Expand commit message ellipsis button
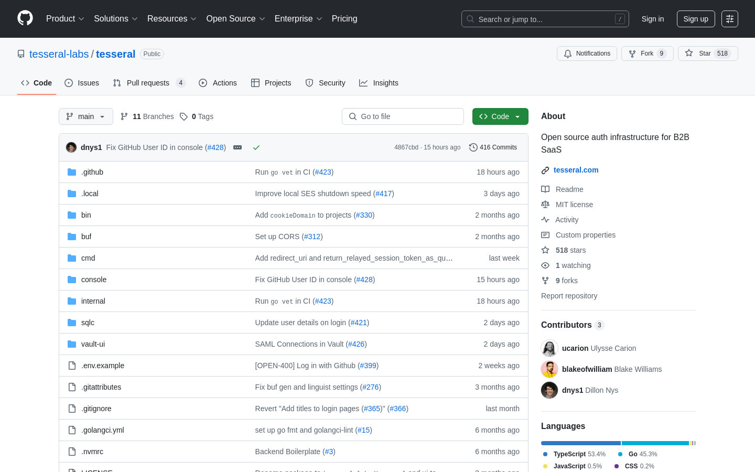The height and width of the screenshot is (472, 755). pos(238,147)
